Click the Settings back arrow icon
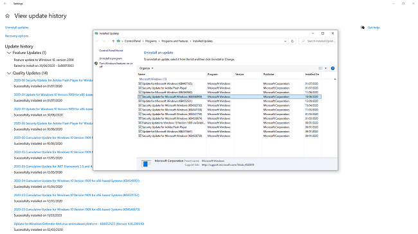This screenshot has height=234, width=418. pyautogui.click(x=5, y=3)
